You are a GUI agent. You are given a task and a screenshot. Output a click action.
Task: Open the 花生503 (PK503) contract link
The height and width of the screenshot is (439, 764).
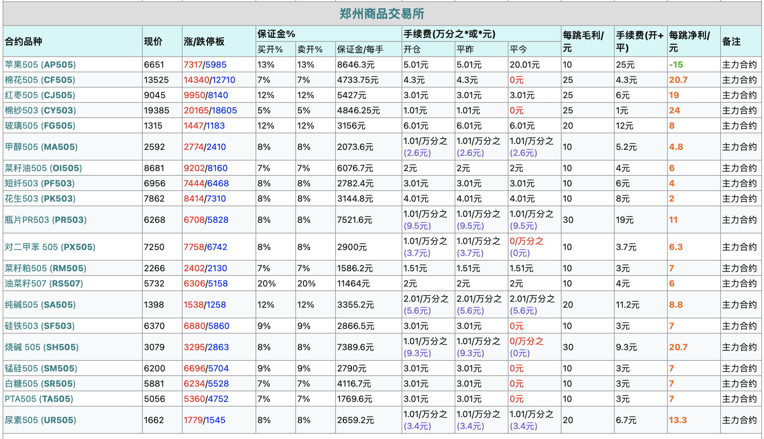[x=40, y=199]
